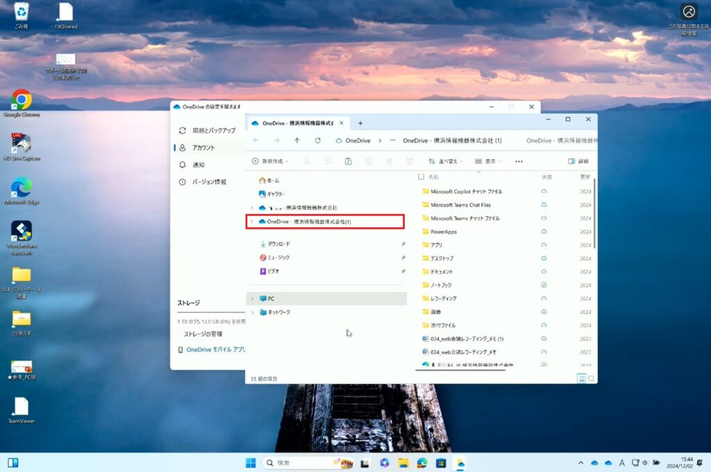The height and width of the screenshot is (472, 711).
Task: Select the OneDrive - 横浜情報機器株式会社 Explorer tab
Action: (x=298, y=123)
